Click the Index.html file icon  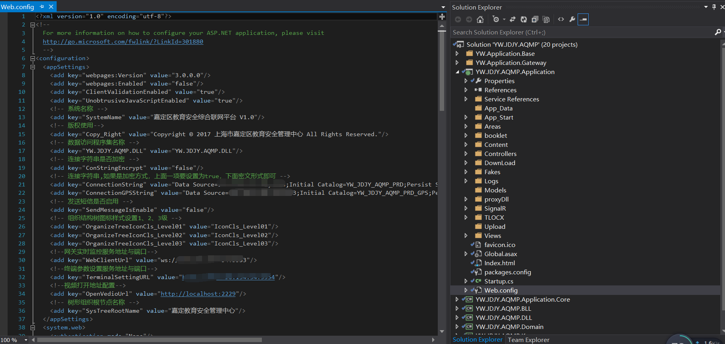[478, 263]
